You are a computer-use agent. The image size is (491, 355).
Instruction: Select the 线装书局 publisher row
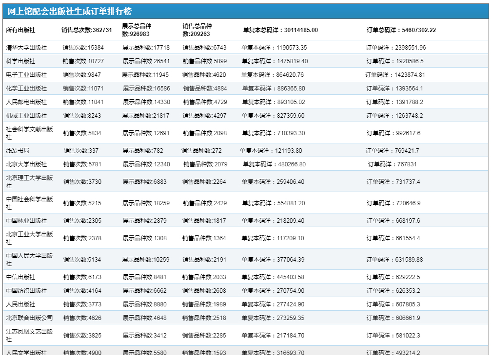[18, 151]
